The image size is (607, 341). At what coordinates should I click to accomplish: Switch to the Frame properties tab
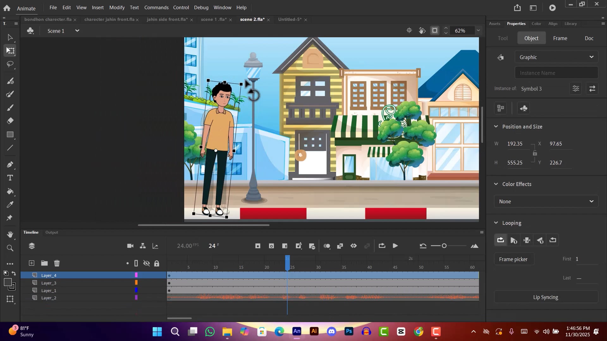coord(560,38)
